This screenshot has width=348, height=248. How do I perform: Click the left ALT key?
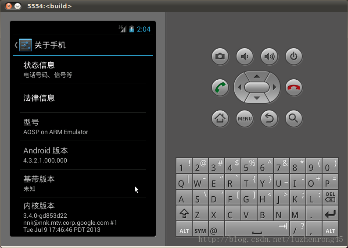[184, 229]
